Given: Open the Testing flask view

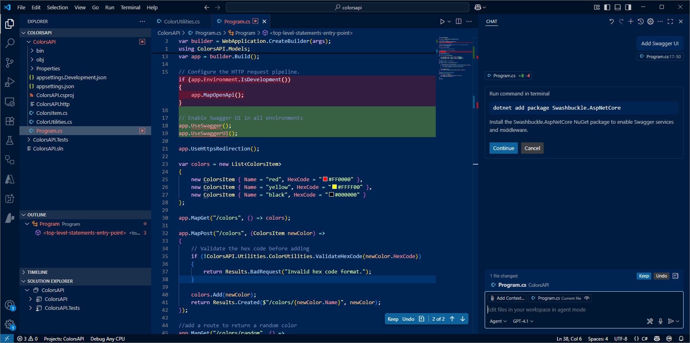Looking at the screenshot, I should 10,140.
